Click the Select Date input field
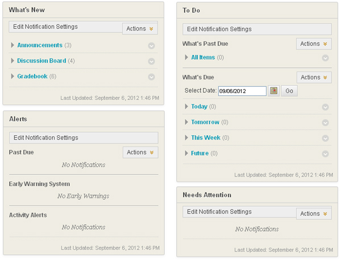 click(242, 91)
